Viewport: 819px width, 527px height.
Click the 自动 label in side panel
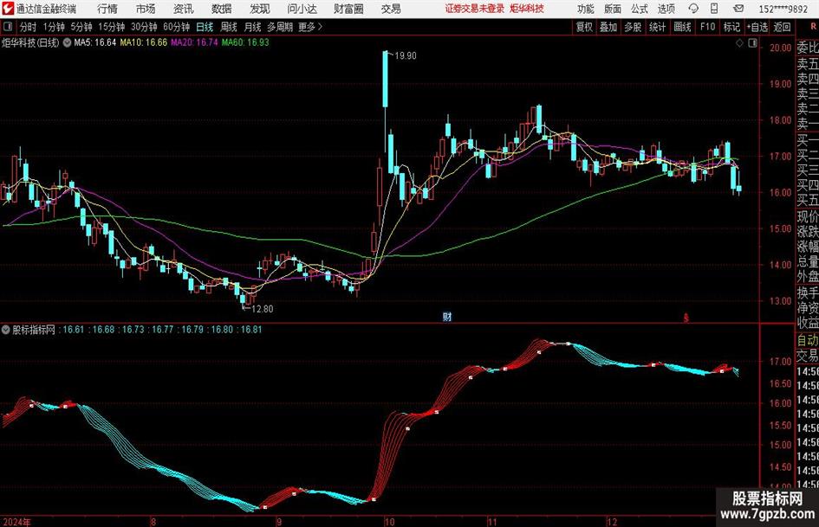point(808,340)
